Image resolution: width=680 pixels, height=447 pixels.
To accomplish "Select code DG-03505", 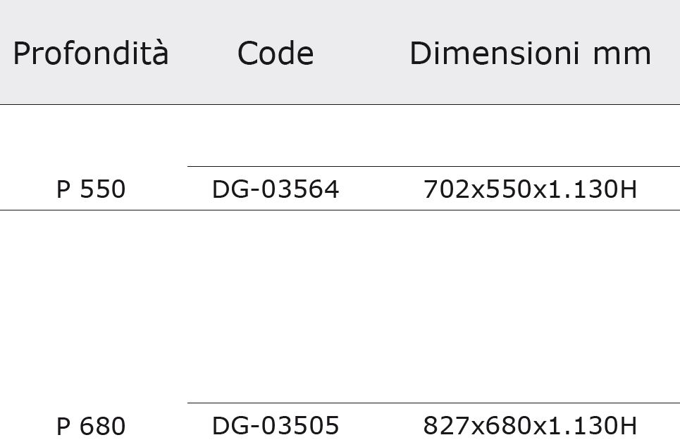I will [x=276, y=426].
